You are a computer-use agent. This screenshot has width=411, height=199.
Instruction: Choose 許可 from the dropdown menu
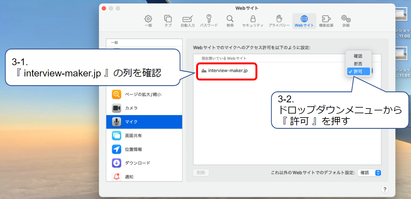click(359, 71)
